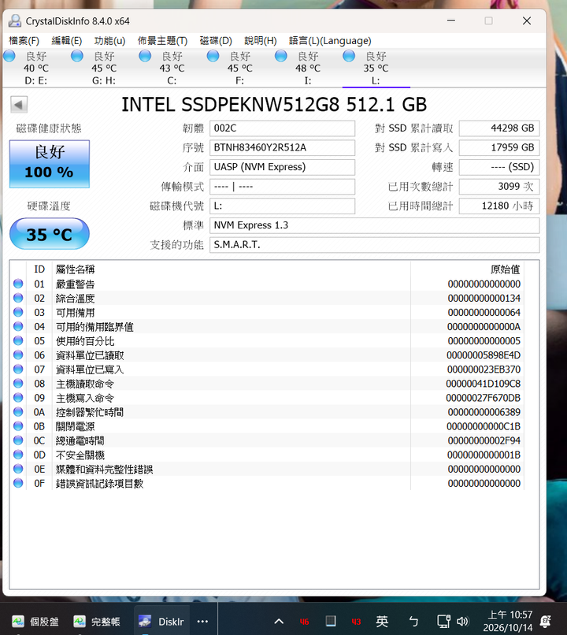Click the previous disk arrow button
The width and height of the screenshot is (567, 635).
pos(19,105)
